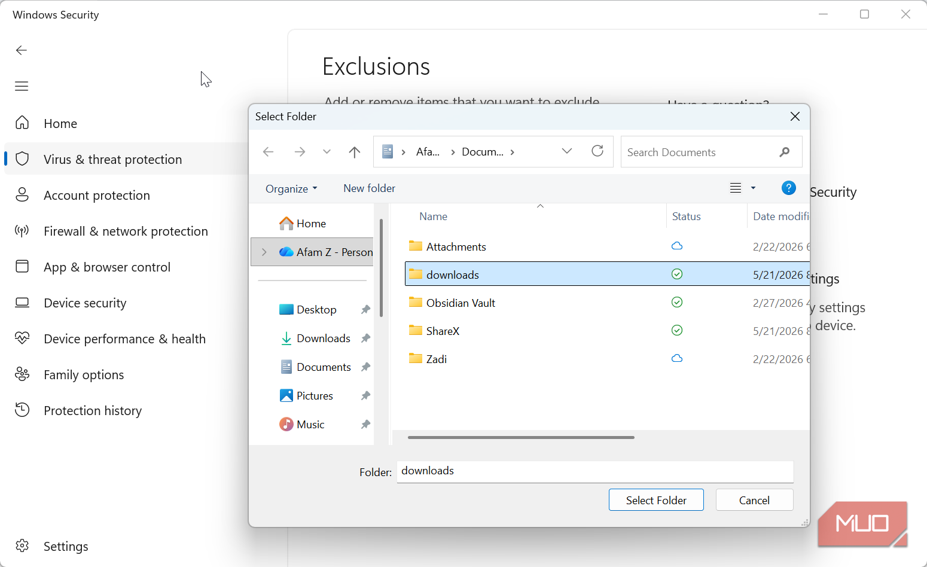Sort by Date modified column

[780, 217]
